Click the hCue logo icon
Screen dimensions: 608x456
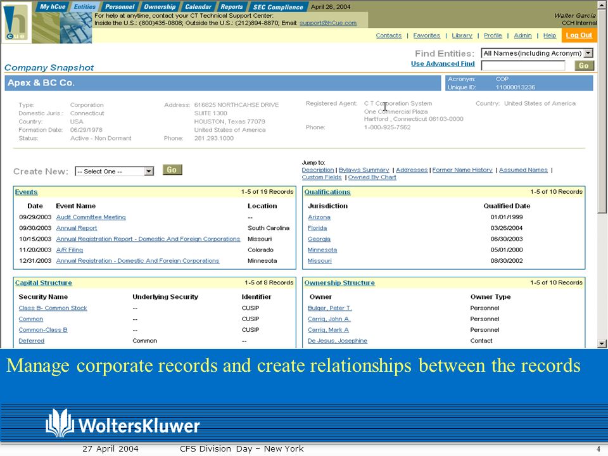(x=16, y=22)
